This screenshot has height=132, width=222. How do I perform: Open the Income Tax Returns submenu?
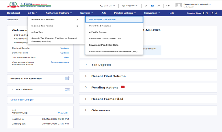pyautogui.click(x=55, y=20)
